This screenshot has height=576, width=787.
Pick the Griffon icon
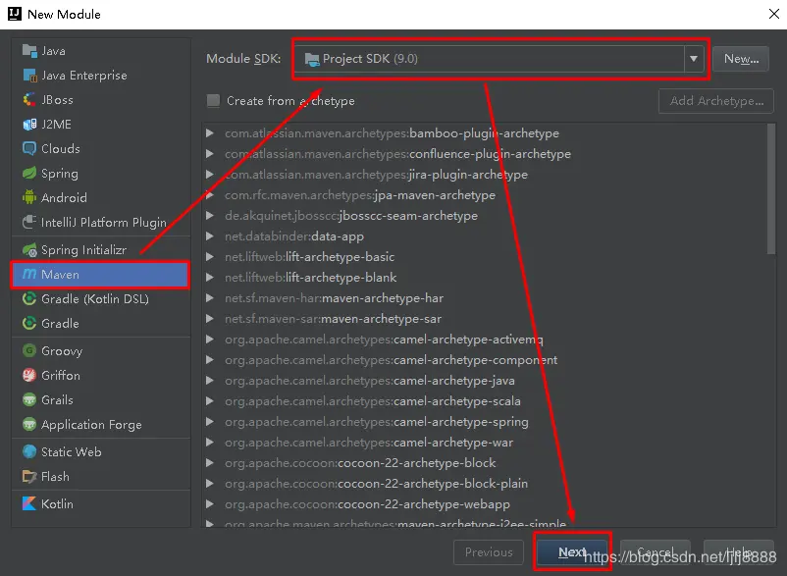pos(29,375)
